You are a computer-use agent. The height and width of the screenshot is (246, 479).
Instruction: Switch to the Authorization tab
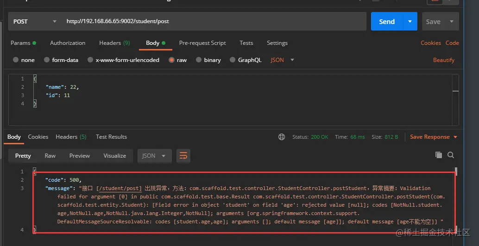tap(68, 43)
